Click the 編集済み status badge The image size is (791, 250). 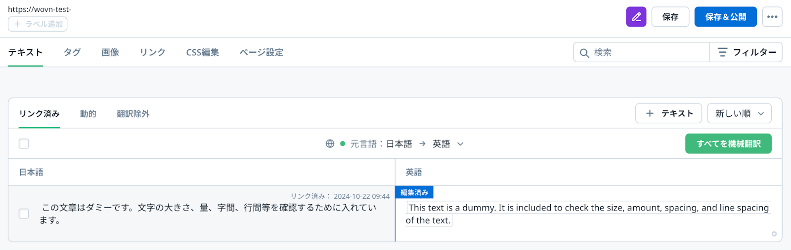click(x=414, y=192)
